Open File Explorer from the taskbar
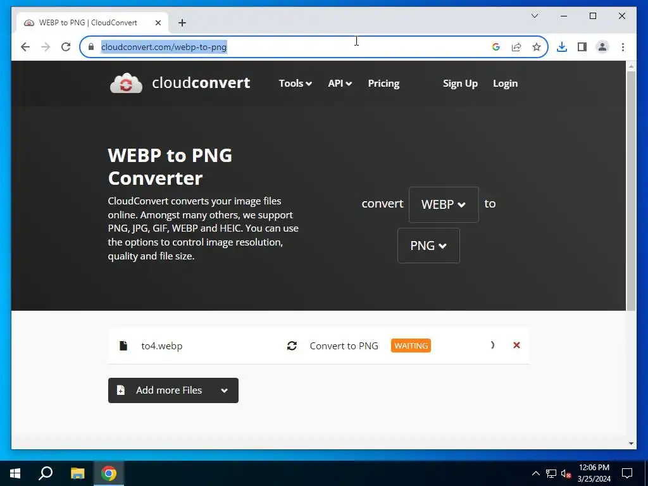 [77, 473]
